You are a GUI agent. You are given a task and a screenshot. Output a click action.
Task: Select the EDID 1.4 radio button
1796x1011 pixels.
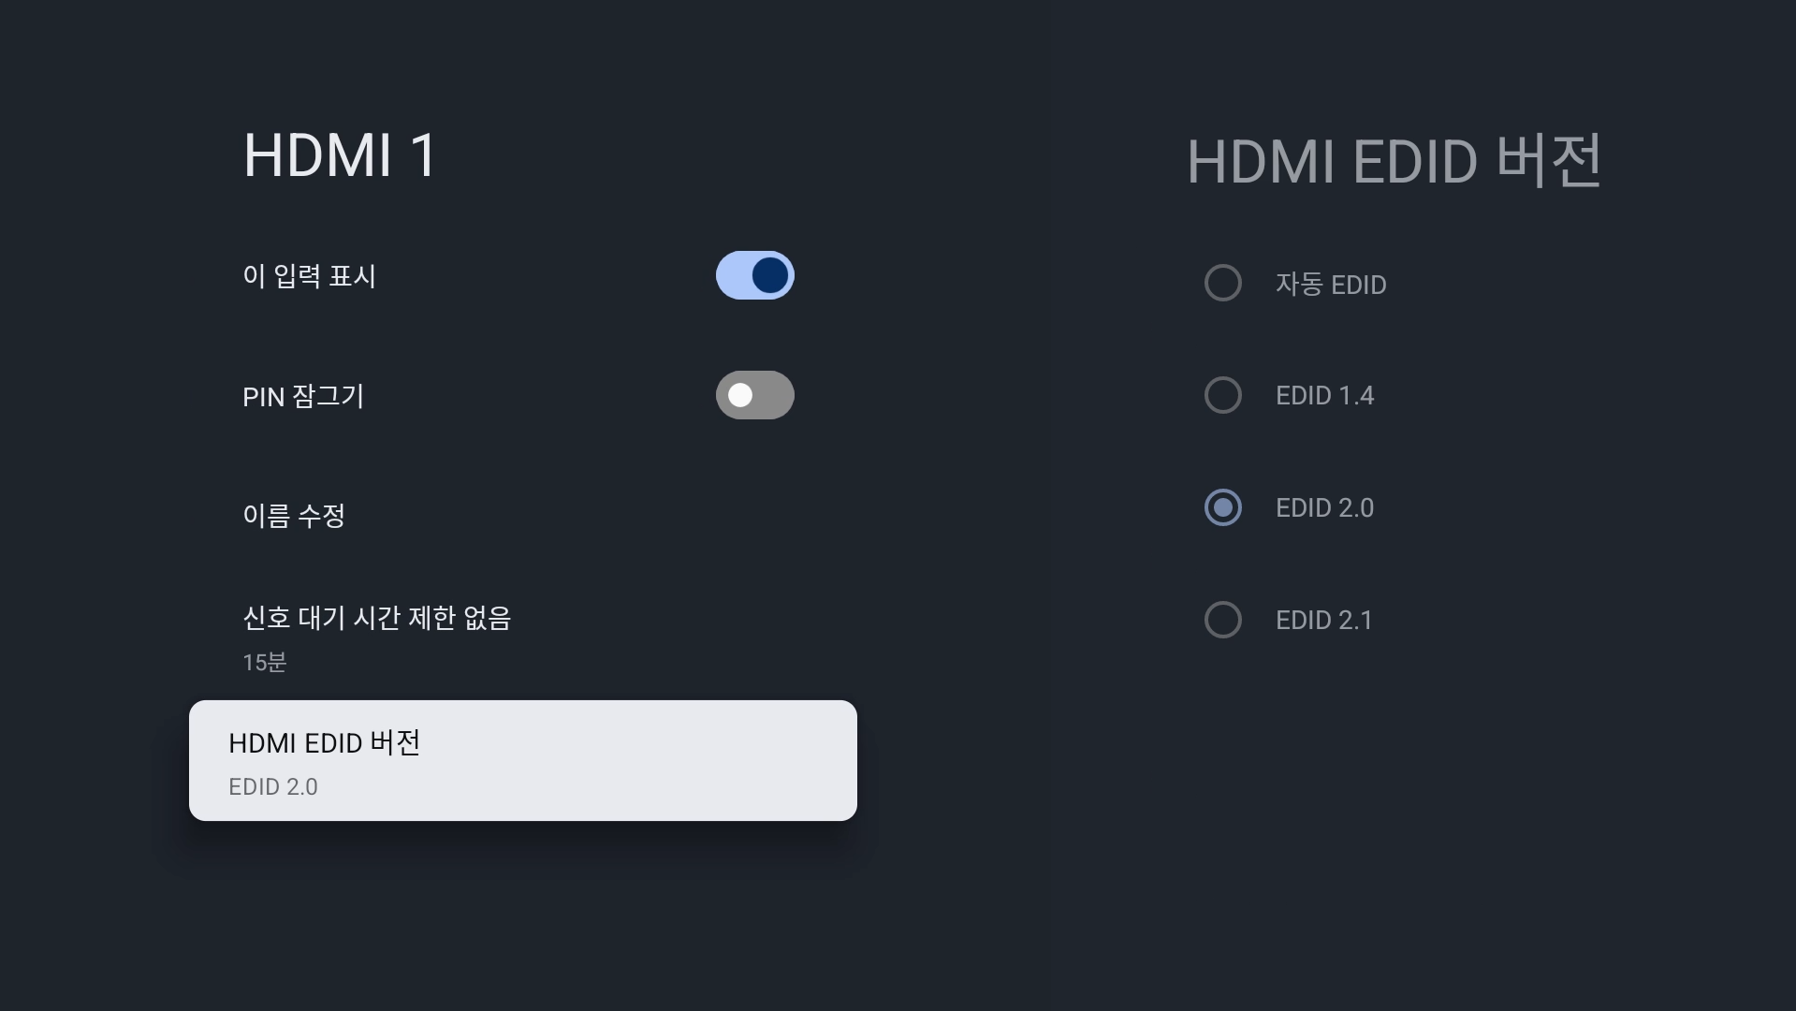pyautogui.click(x=1222, y=395)
